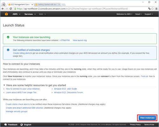Open Learn about AWS Free Usage Tier
159x127 pixels.
(21, 92)
